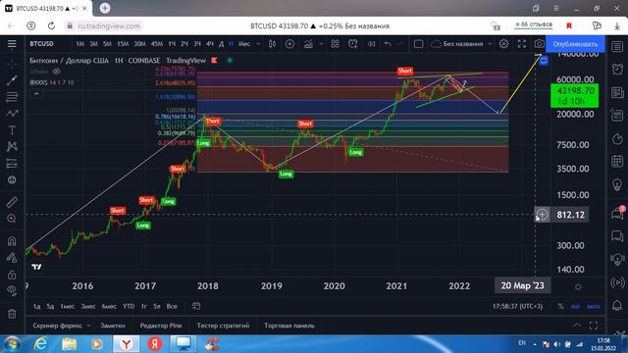The image size is (628, 353).
Task: Toggle percent scale mode
Action: click(560, 307)
